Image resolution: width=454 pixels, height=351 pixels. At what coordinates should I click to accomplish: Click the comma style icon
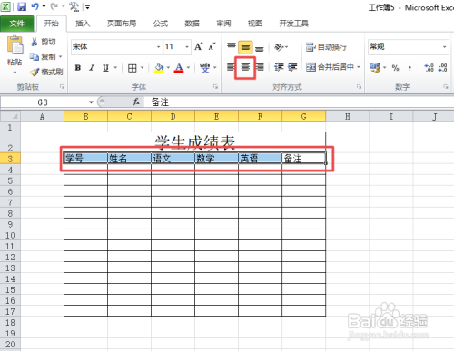pyautogui.click(x=410, y=68)
